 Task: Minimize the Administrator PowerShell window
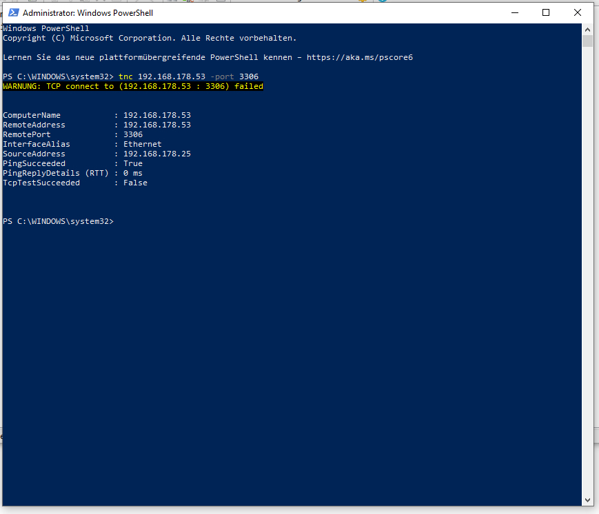coord(515,12)
